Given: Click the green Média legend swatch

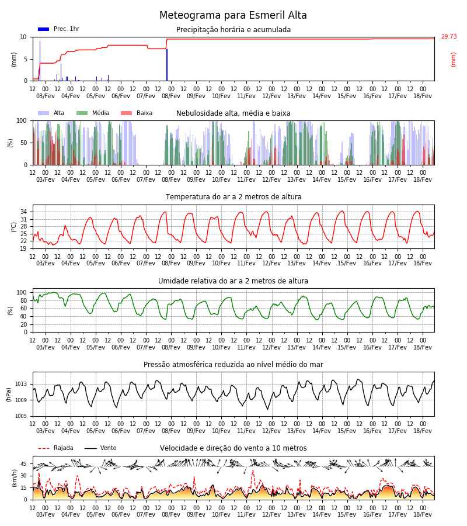Looking at the screenshot, I should pyautogui.click(x=82, y=113).
